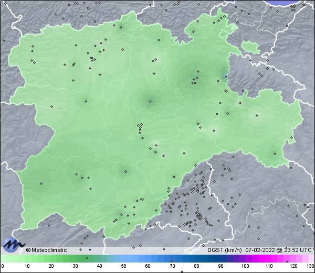Screen dimensions: 315x273
Task: Click the Meteoclimatic wave logo
Action: pyautogui.click(x=13, y=245)
